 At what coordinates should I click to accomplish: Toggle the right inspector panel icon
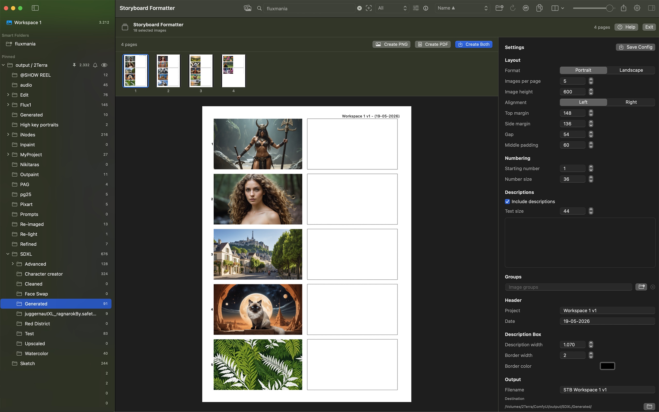pyautogui.click(x=651, y=8)
